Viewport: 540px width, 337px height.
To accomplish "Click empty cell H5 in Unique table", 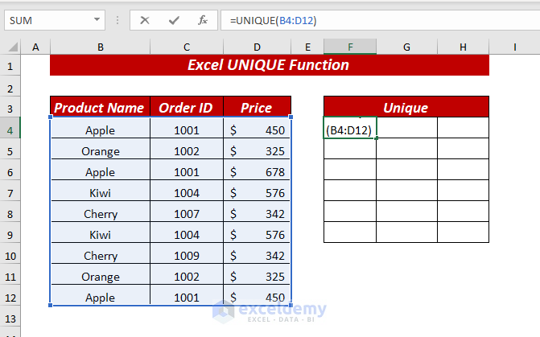I will point(464,149).
